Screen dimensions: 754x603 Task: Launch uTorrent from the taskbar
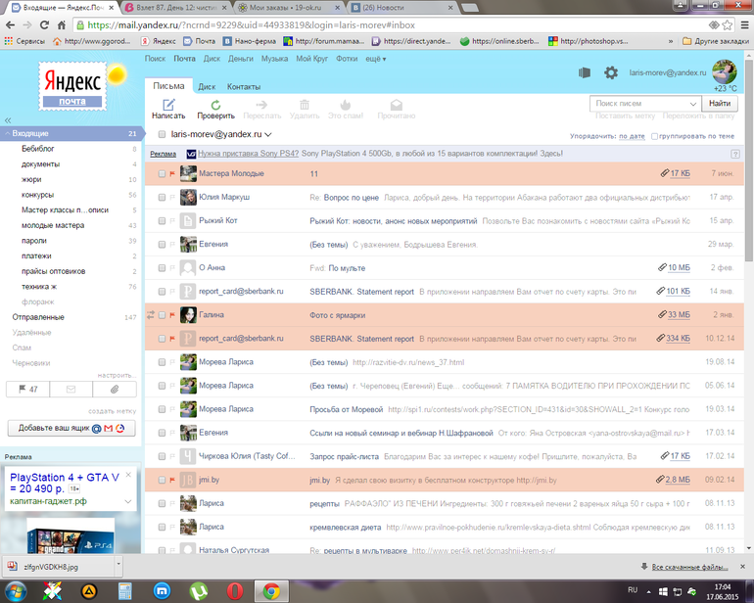[197, 590]
